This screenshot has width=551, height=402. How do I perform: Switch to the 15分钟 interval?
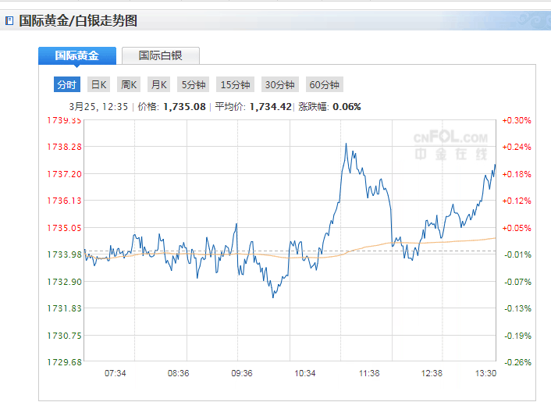pyautogui.click(x=235, y=84)
